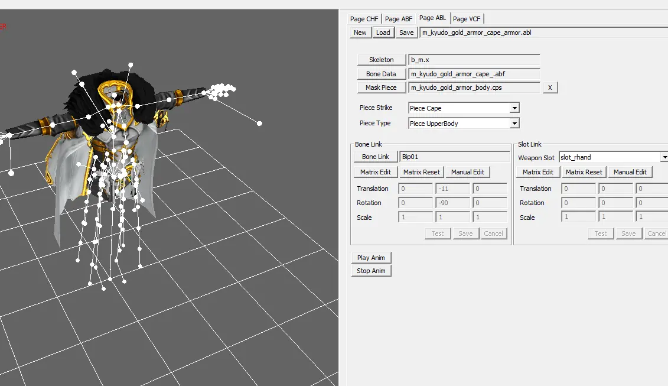Click the Bone Link button

(375, 157)
